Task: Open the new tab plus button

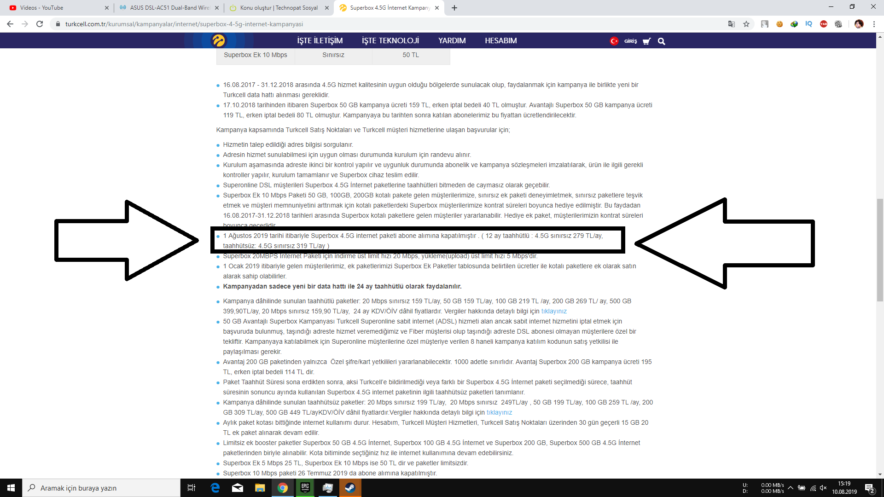Action: point(454,8)
